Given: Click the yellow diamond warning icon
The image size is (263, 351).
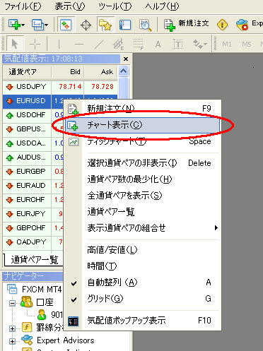Looking at the screenshot, I should click(222, 25).
